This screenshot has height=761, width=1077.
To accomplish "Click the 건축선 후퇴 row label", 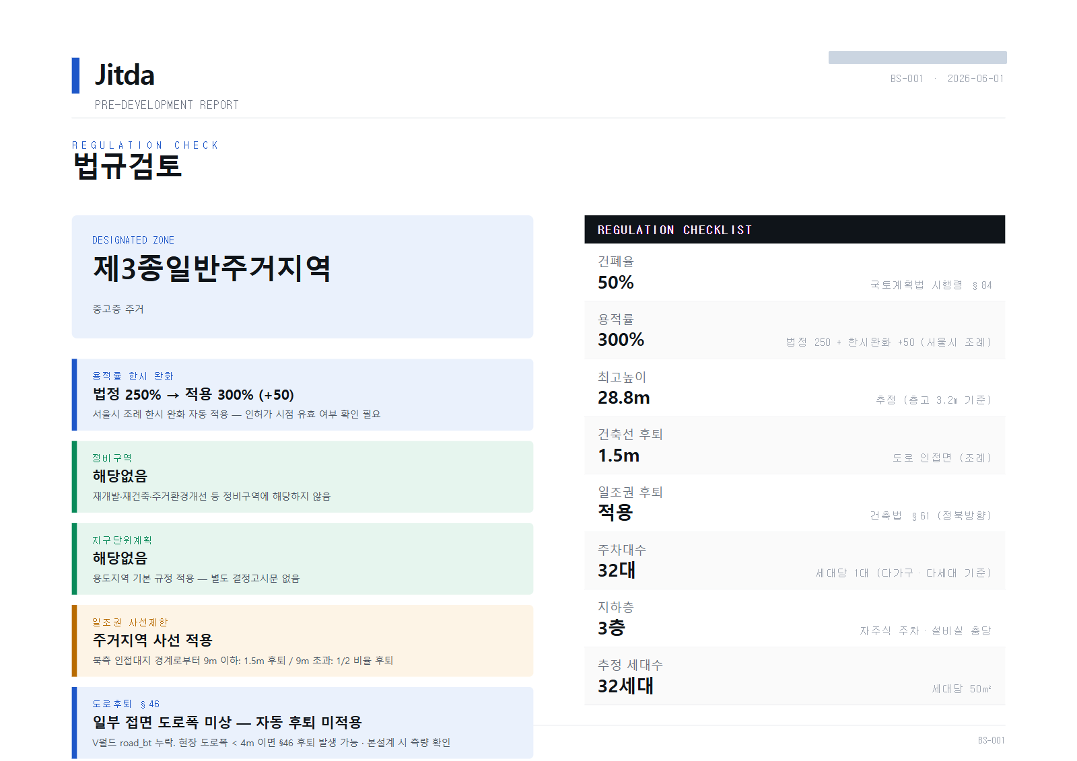I will (x=630, y=435).
